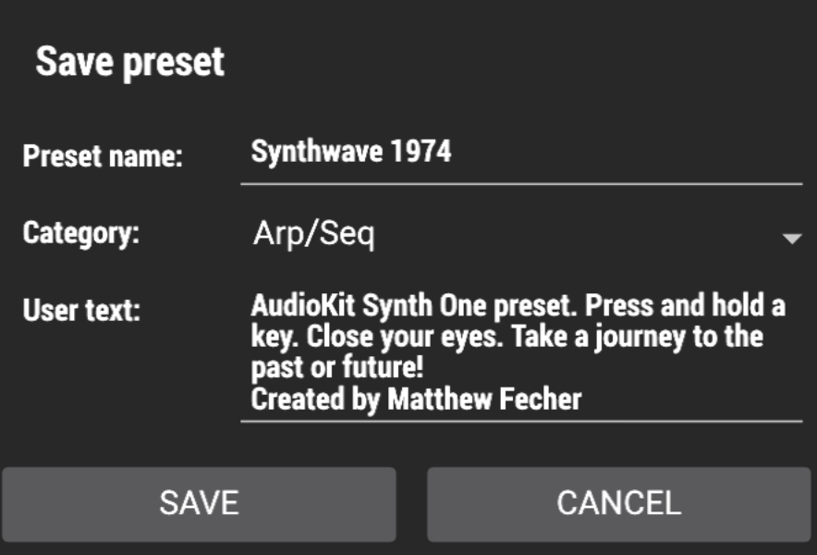
Task: Click the 'Preset name:' label
Action: click(103, 155)
